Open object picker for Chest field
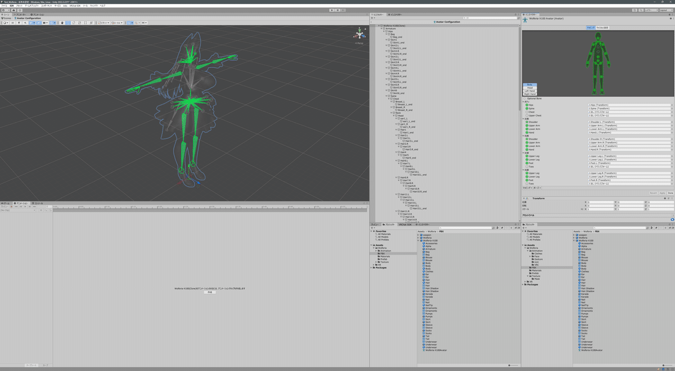675x371 pixels. [672, 112]
